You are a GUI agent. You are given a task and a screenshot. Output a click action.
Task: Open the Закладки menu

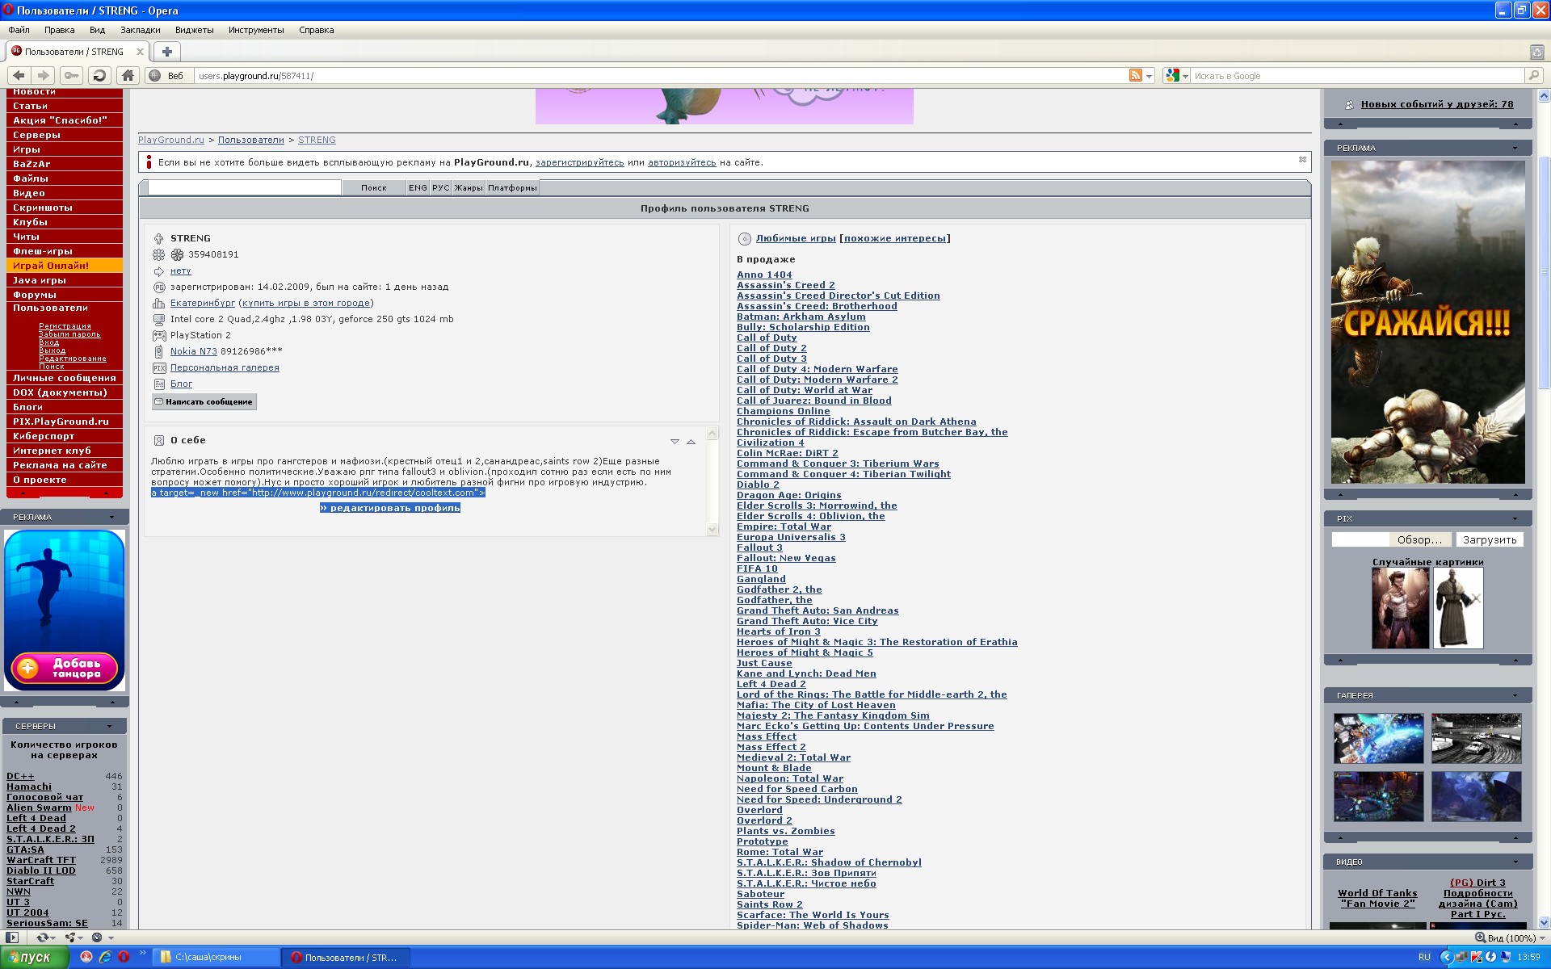(140, 30)
